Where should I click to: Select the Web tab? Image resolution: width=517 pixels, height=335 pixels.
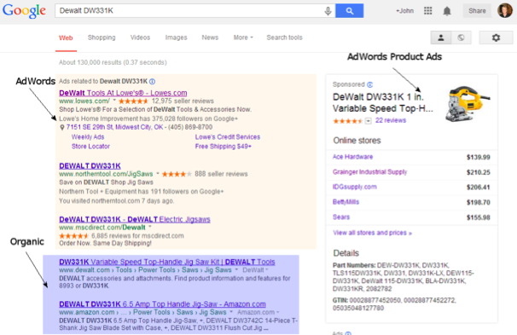coord(66,38)
